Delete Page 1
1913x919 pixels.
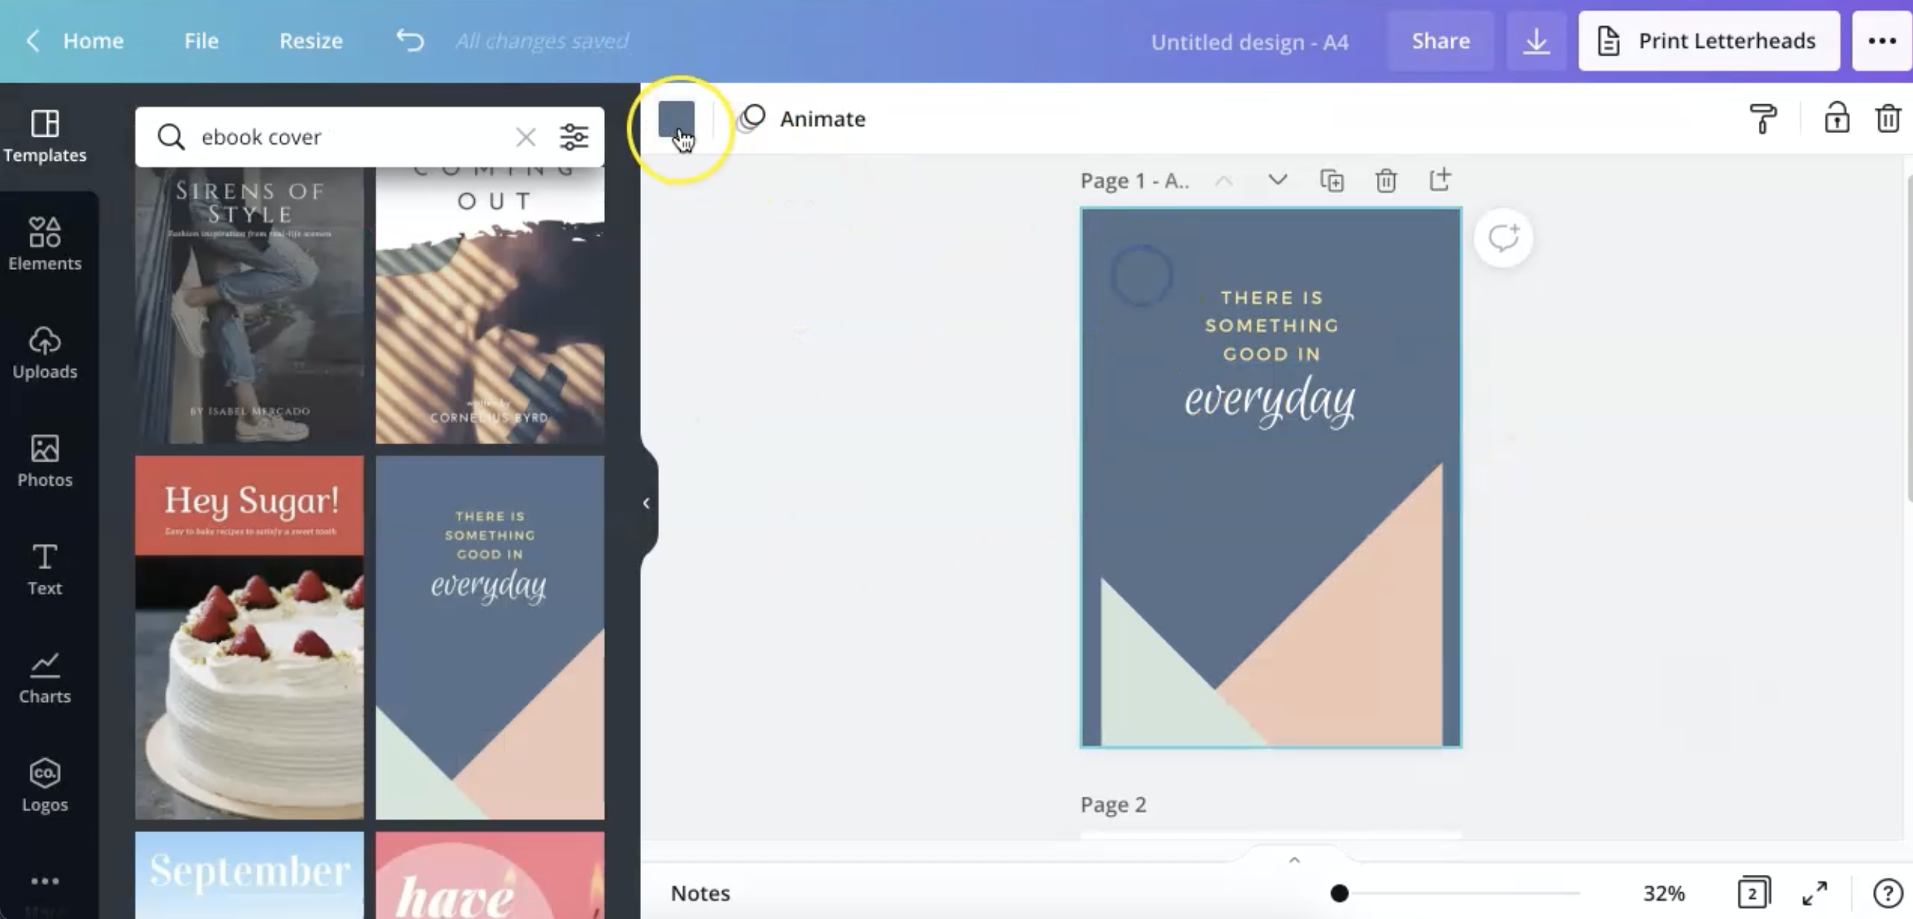tap(1386, 180)
